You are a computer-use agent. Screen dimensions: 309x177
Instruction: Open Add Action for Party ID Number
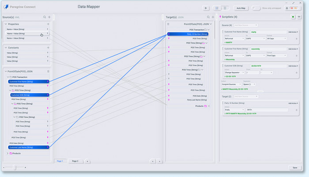(x=293, y=103)
